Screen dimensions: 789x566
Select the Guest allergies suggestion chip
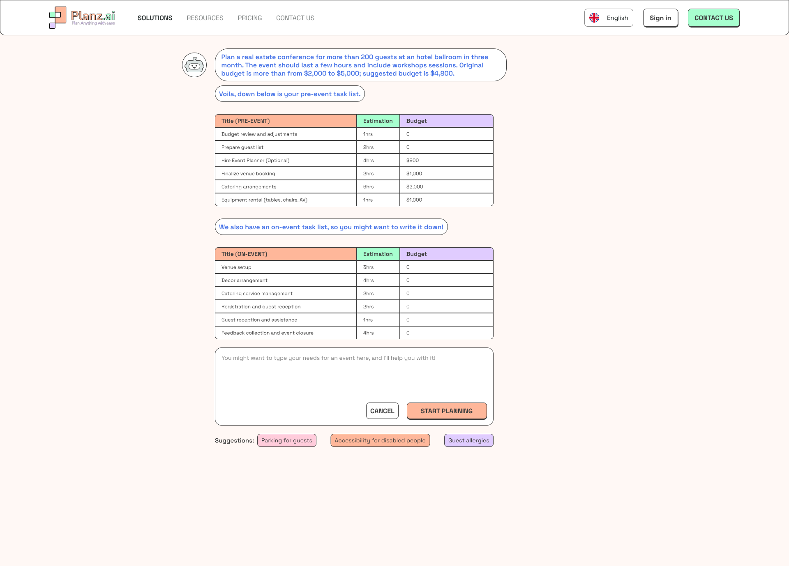pyautogui.click(x=468, y=440)
